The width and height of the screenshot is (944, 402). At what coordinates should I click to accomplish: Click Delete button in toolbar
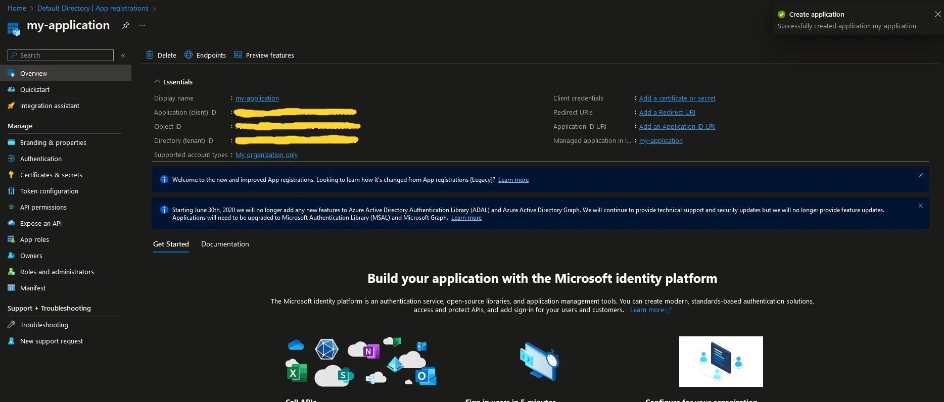pos(161,55)
